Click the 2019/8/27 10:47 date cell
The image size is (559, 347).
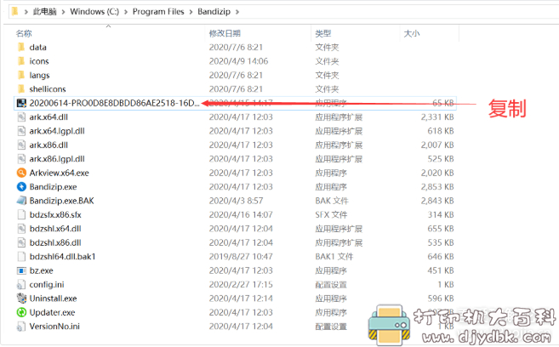tap(241, 257)
